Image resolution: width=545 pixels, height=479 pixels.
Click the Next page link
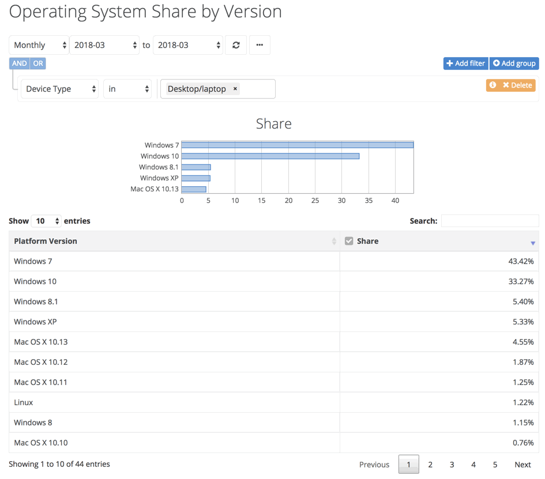pyautogui.click(x=523, y=465)
